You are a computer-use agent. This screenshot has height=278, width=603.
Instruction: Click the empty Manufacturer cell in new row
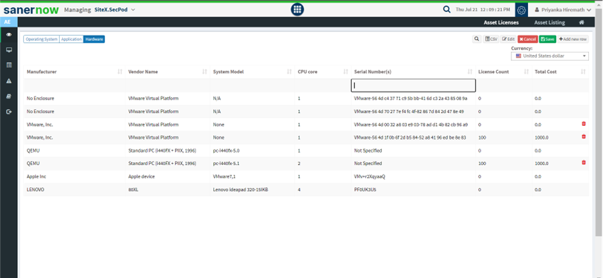pyautogui.click(x=74, y=86)
